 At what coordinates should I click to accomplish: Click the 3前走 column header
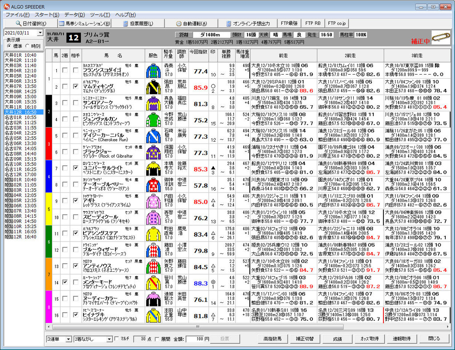[x=417, y=55]
